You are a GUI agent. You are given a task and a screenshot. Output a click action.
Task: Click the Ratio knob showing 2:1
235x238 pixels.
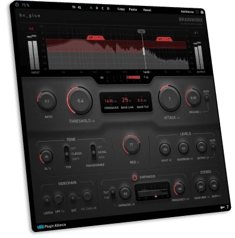point(47,101)
